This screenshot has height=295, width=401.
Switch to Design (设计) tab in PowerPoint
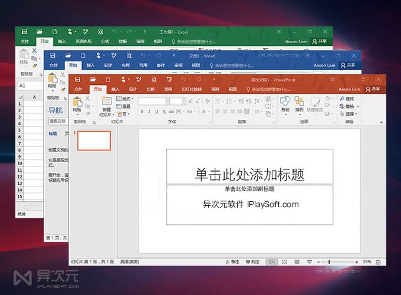click(133, 89)
